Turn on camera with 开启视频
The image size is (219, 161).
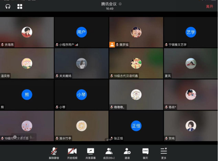[x=72, y=153]
